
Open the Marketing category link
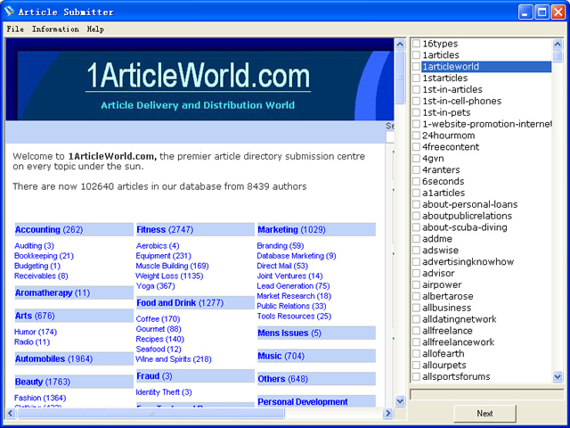click(291, 230)
